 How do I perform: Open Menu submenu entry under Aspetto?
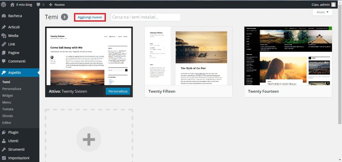click(x=7, y=102)
